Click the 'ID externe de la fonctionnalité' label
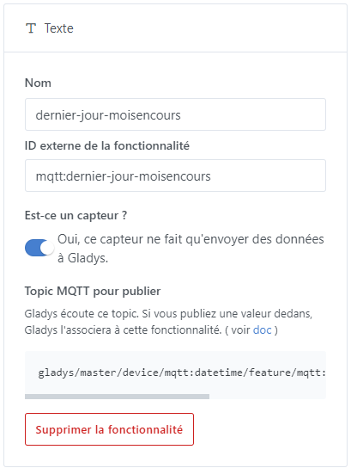Screen dimensions: 357x468 pos(107,146)
